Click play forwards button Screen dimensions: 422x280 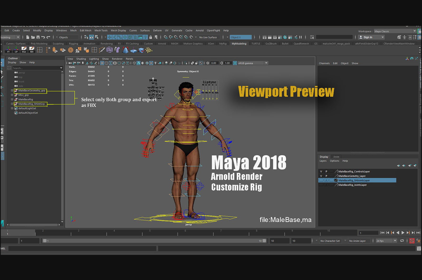pyautogui.click(x=403, y=233)
